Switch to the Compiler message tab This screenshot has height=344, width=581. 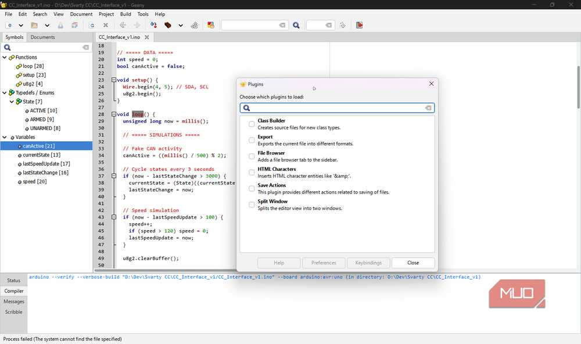[x=14, y=291]
